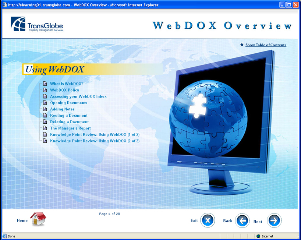
Task: Click the Exit text label
Action: click(194, 220)
